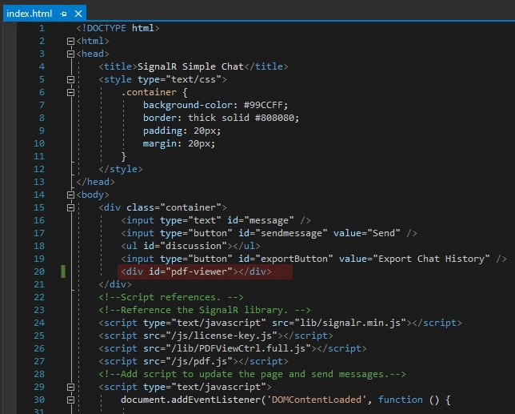Collapse the <style> block on line 5

[70, 79]
